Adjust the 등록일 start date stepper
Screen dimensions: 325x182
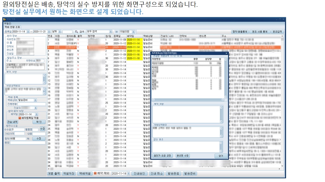pos(28,32)
